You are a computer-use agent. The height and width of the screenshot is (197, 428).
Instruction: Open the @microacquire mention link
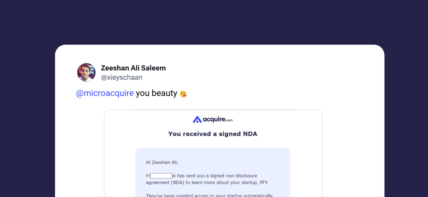pos(105,93)
